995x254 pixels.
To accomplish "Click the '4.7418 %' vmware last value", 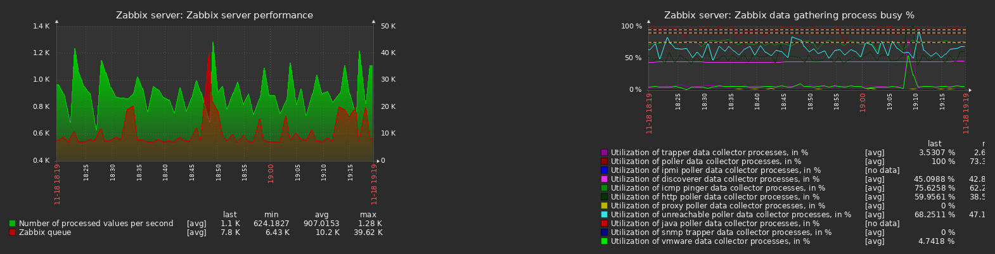I will pyautogui.click(x=937, y=241).
